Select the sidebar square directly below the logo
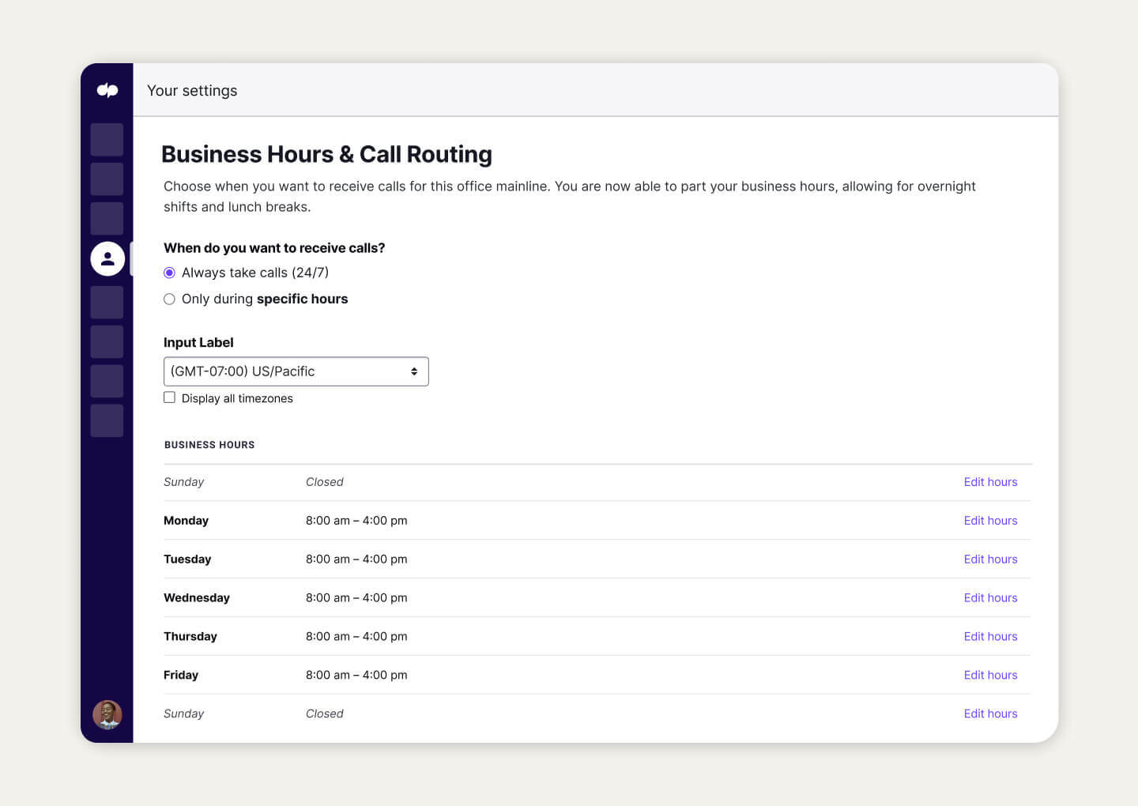This screenshot has height=806, width=1138. click(x=107, y=139)
